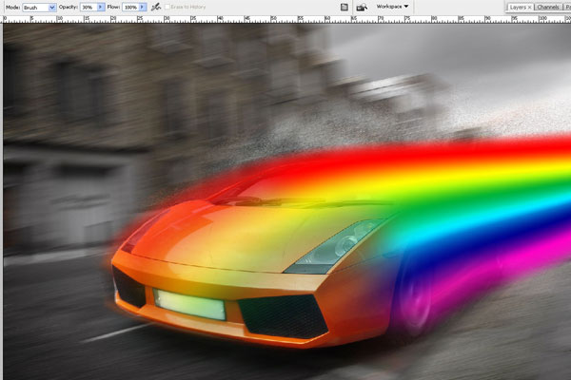
Task: Close the Layers tab using its X
Action: pos(529,8)
